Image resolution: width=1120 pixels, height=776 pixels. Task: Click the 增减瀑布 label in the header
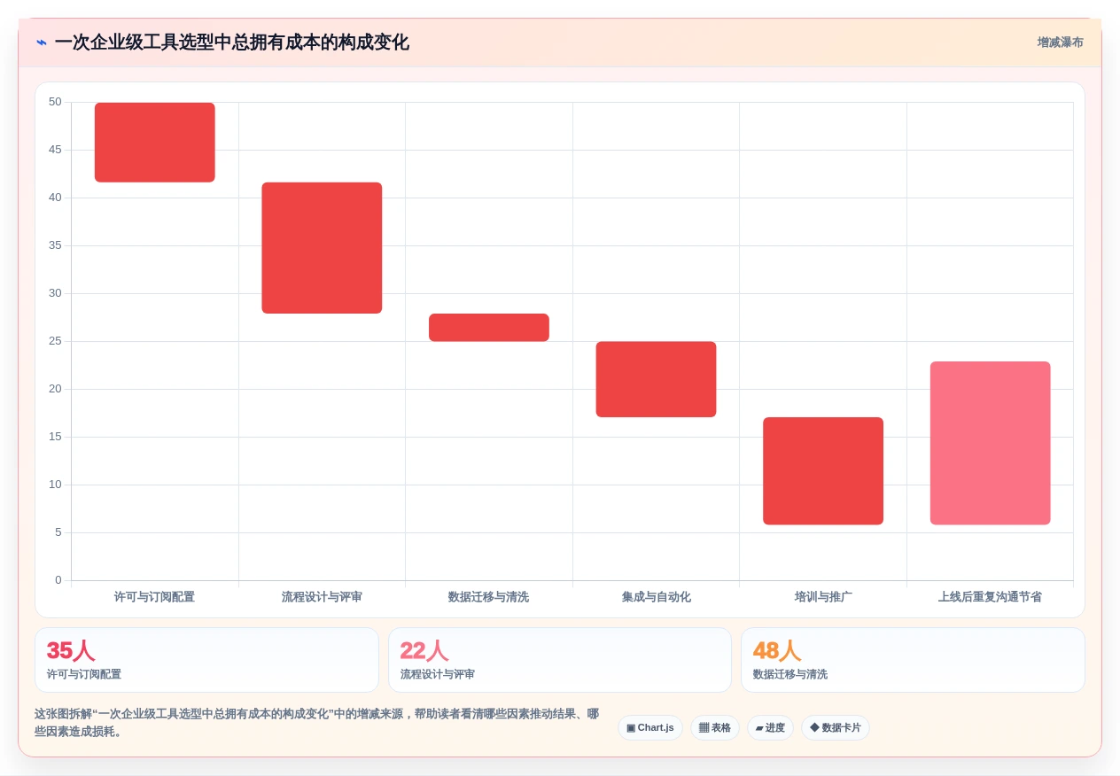click(x=1060, y=43)
